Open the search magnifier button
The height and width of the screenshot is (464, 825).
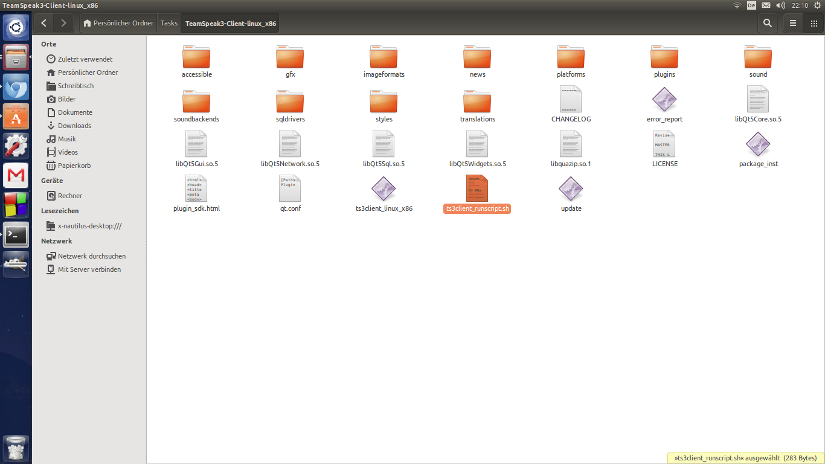point(767,23)
